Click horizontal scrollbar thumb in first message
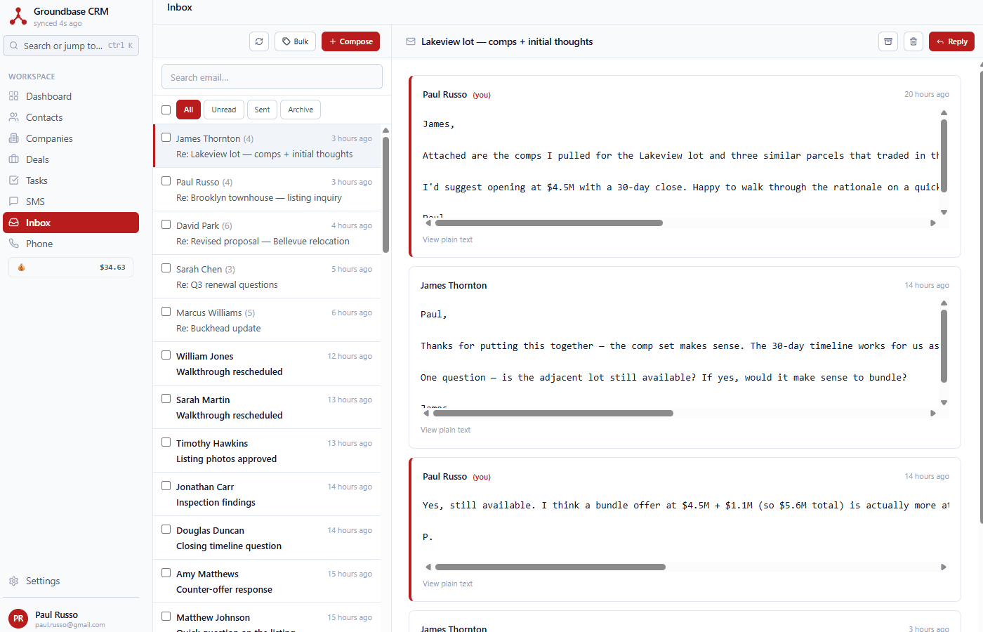983x632 pixels. click(548, 223)
